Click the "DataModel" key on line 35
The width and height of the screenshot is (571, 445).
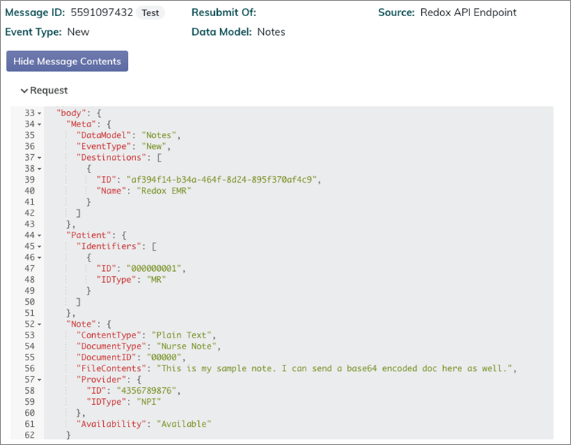pyautogui.click(x=103, y=135)
